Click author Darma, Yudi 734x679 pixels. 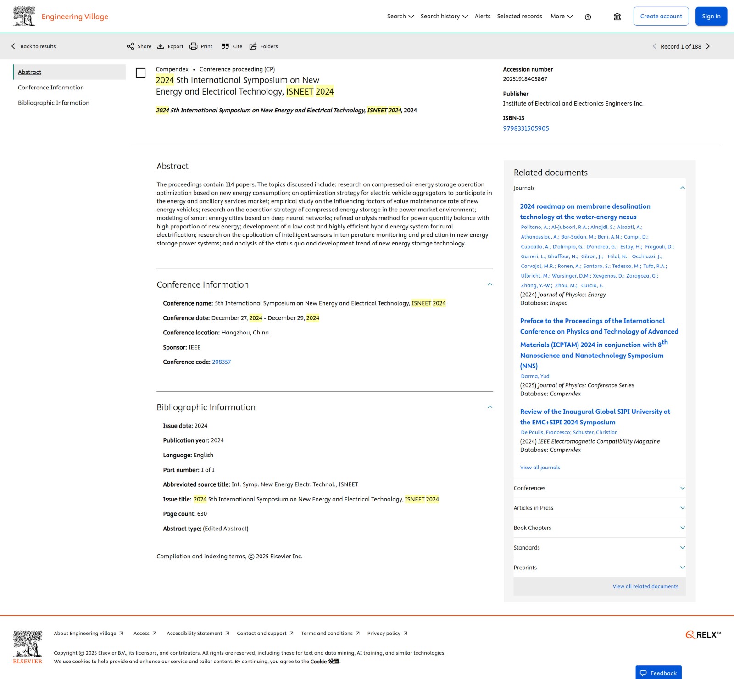pyautogui.click(x=535, y=376)
